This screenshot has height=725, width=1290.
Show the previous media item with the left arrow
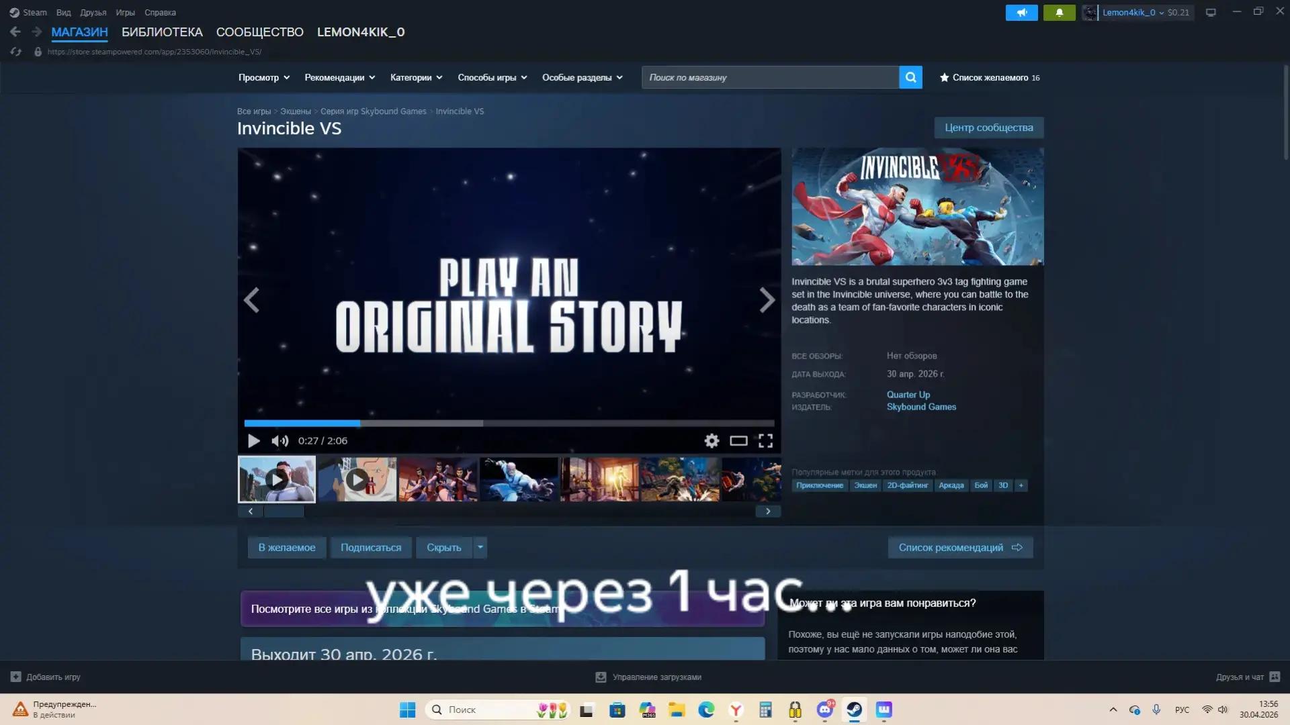point(251,300)
